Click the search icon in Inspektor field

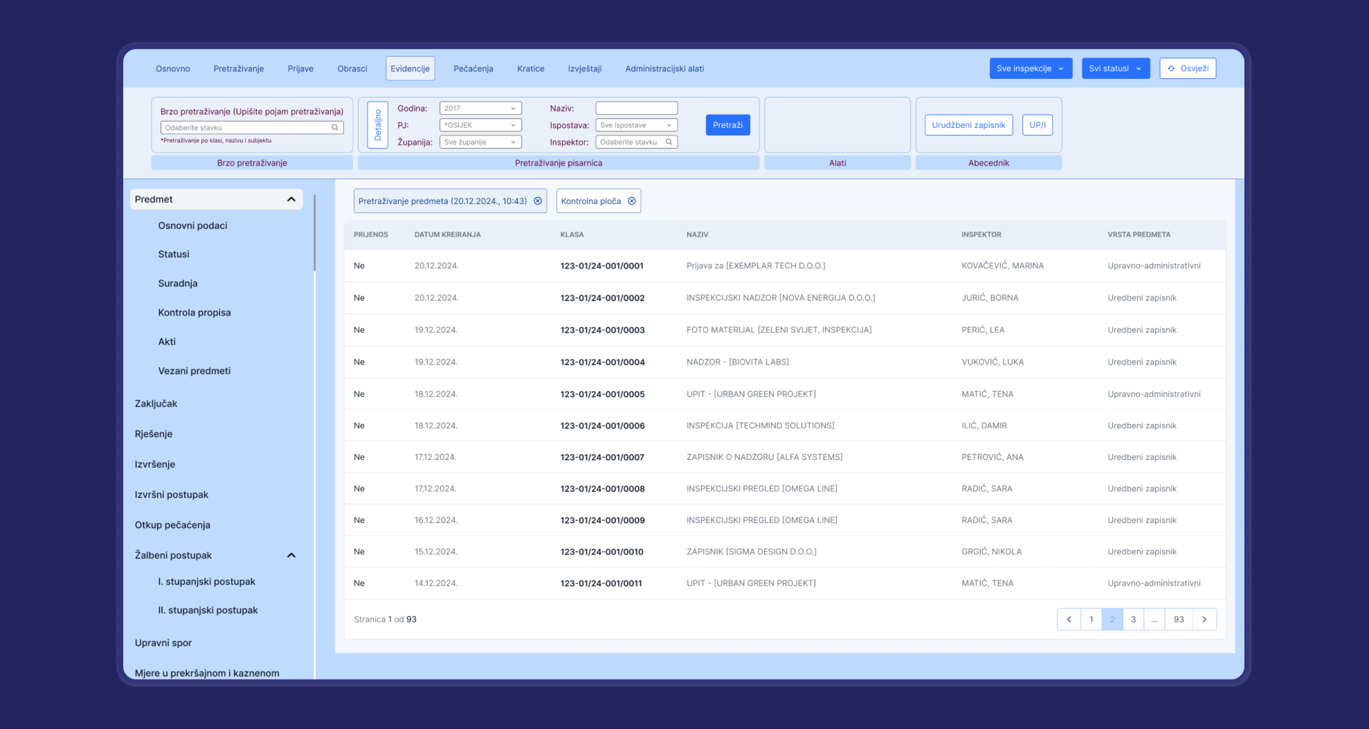pyautogui.click(x=669, y=142)
